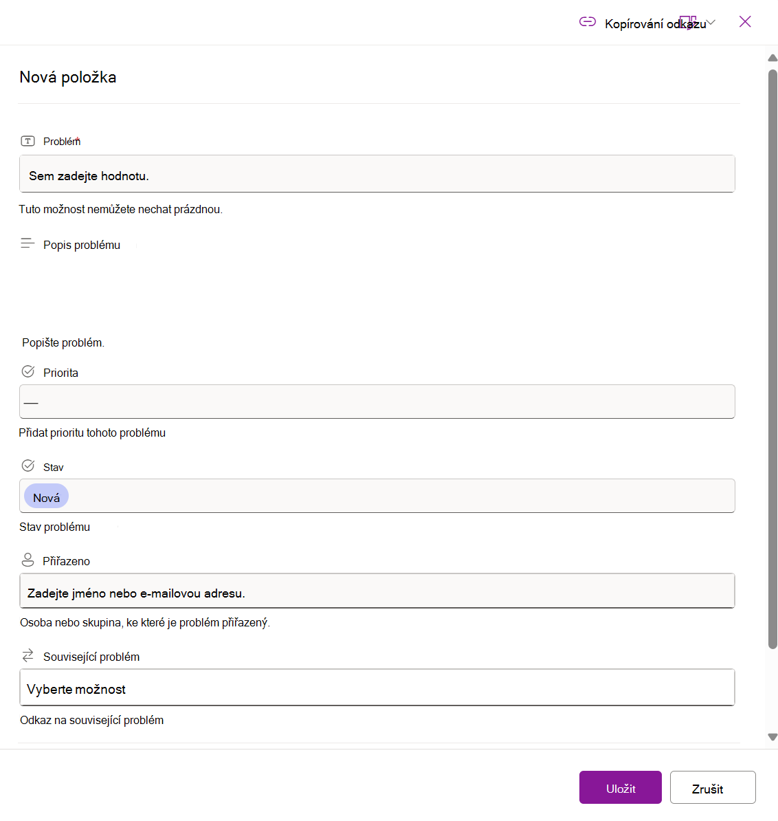Click inside the Popis problému text area

coord(377,293)
